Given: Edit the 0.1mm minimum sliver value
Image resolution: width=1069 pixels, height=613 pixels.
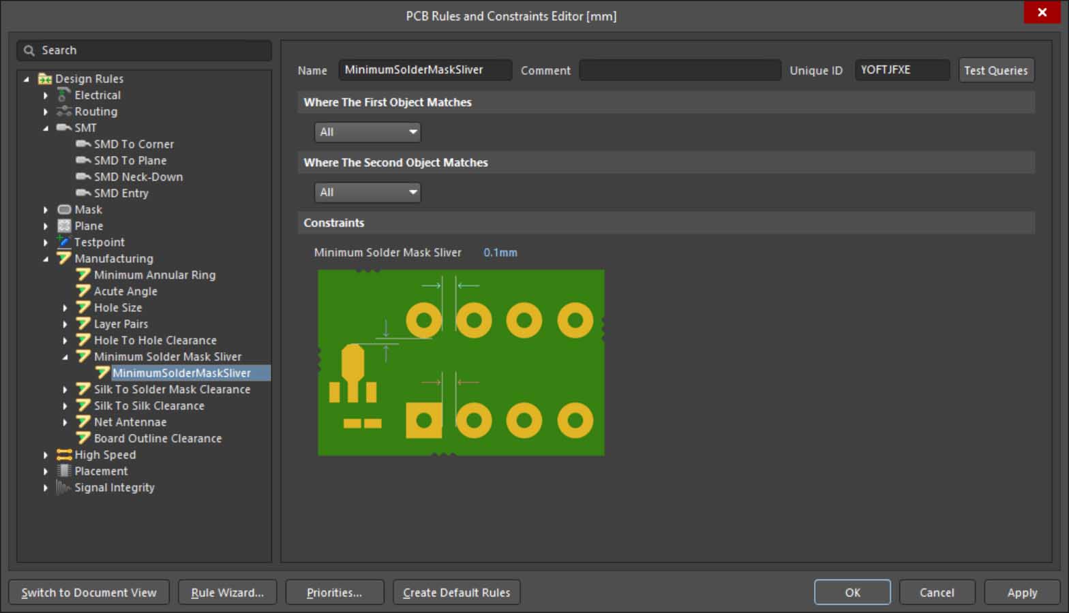Looking at the screenshot, I should pyautogui.click(x=500, y=253).
